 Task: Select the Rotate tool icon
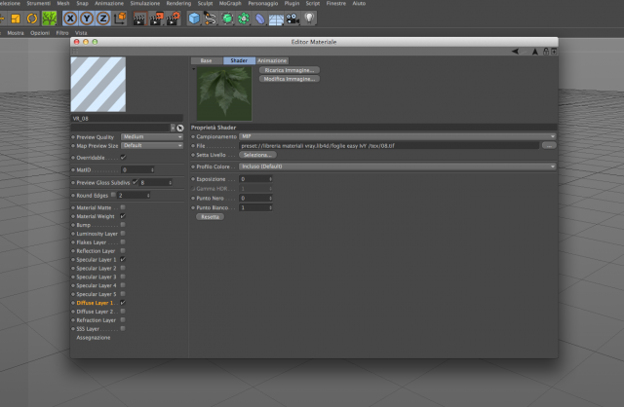coord(32,18)
